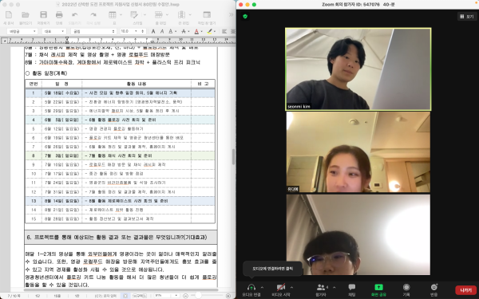Select the middle participant video tile
This screenshot has width=479, height=299.
pyautogui.click(x=358, y=152)
